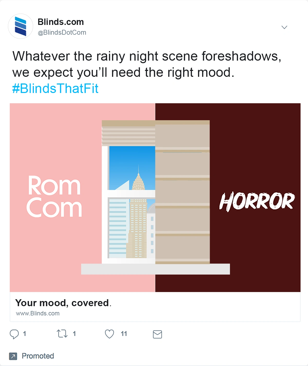308x366 pixels.
Task: Click the tweet text about rainy night scene
Action: coord(146,64)
